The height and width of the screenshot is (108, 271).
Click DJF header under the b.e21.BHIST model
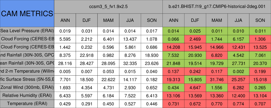(195, 20)
